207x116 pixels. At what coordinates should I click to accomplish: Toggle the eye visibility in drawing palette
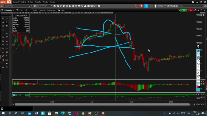coord(198,51)
